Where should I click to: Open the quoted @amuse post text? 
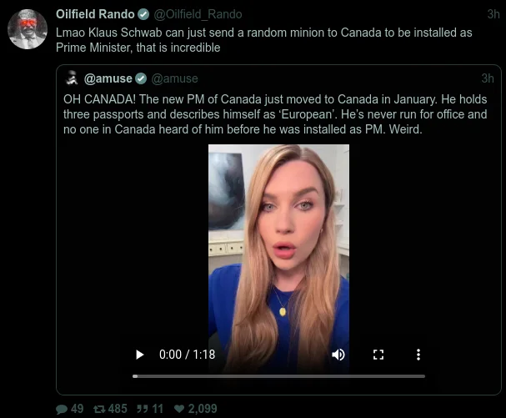275,114
